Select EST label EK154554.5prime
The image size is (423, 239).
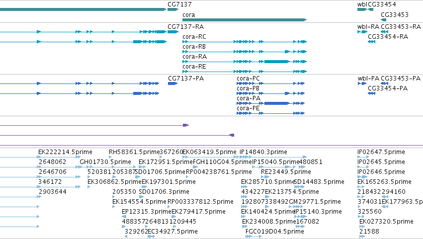click(139, 202)
